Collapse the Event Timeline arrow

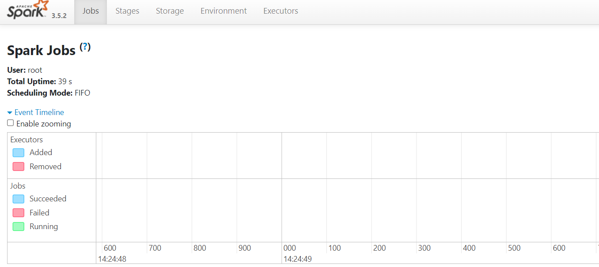pos(10,113)
